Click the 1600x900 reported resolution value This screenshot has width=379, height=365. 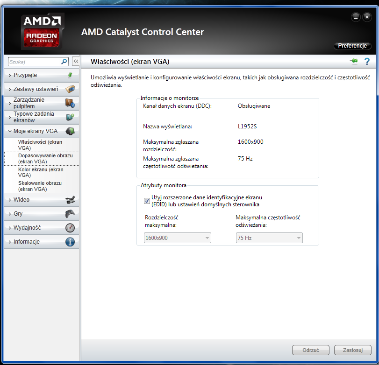[250, 142]
